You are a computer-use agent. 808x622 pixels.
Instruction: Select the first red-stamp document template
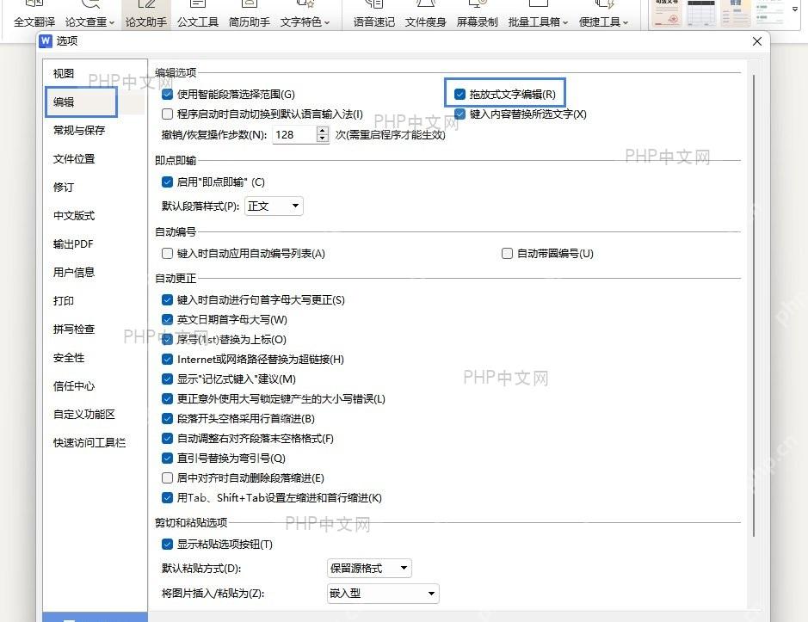pos(666,14)
